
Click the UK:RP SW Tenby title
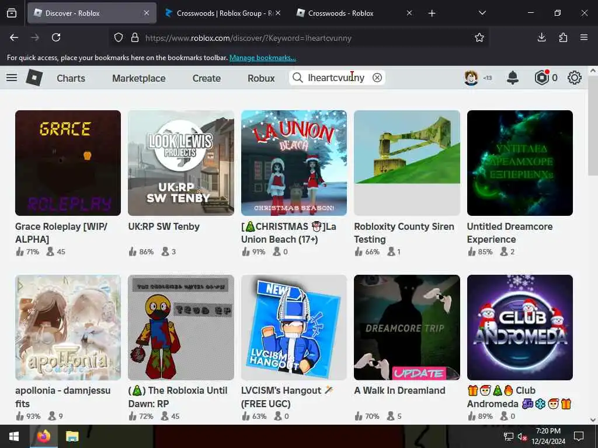click(x=164, y=227)
